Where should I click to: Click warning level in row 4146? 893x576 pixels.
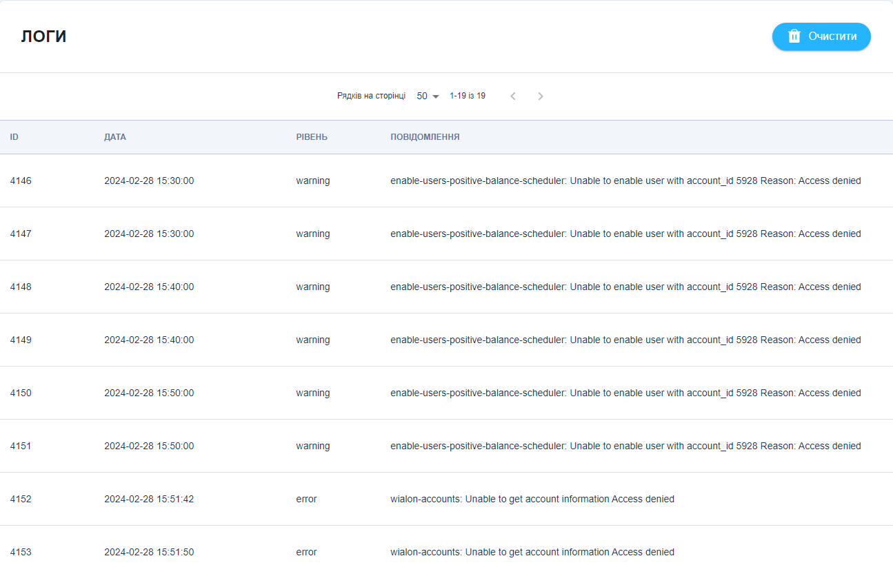(x=313, y=181)
